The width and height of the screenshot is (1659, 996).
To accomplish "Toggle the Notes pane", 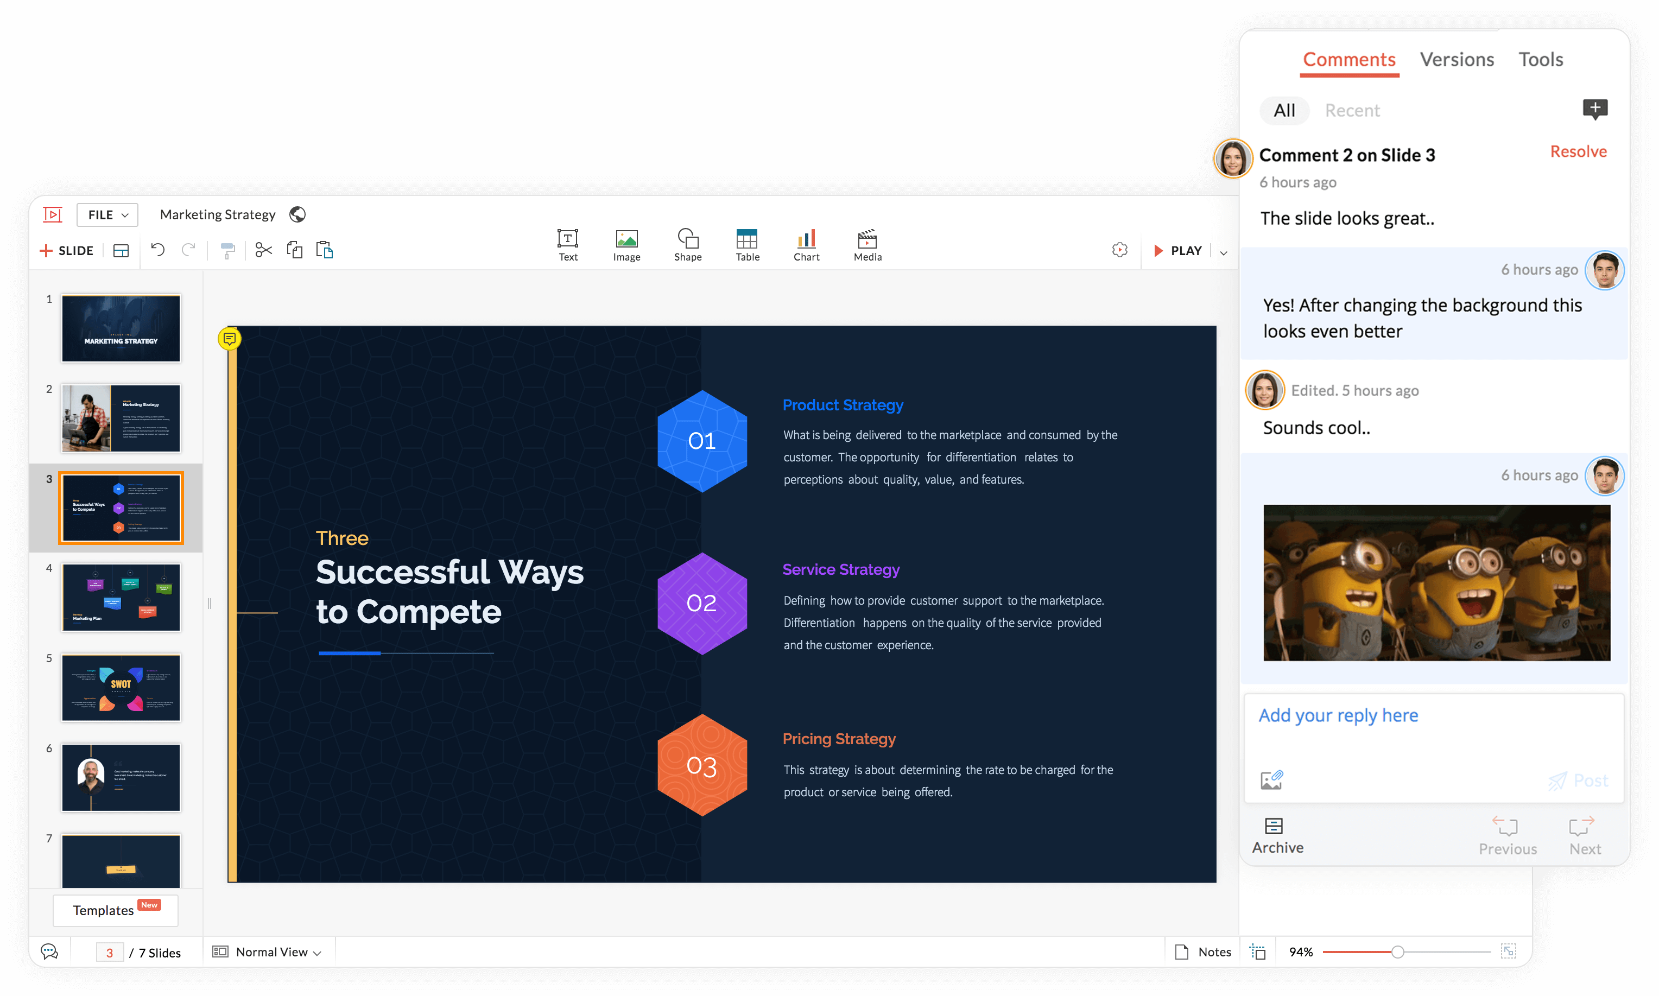I will (x=1204, y=951).
